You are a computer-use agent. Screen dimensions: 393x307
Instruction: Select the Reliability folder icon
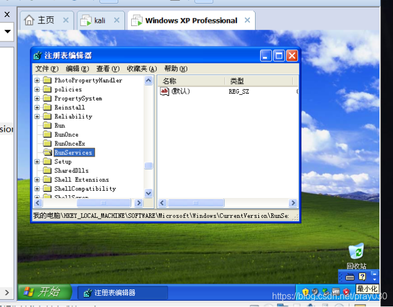coord(47,116)
